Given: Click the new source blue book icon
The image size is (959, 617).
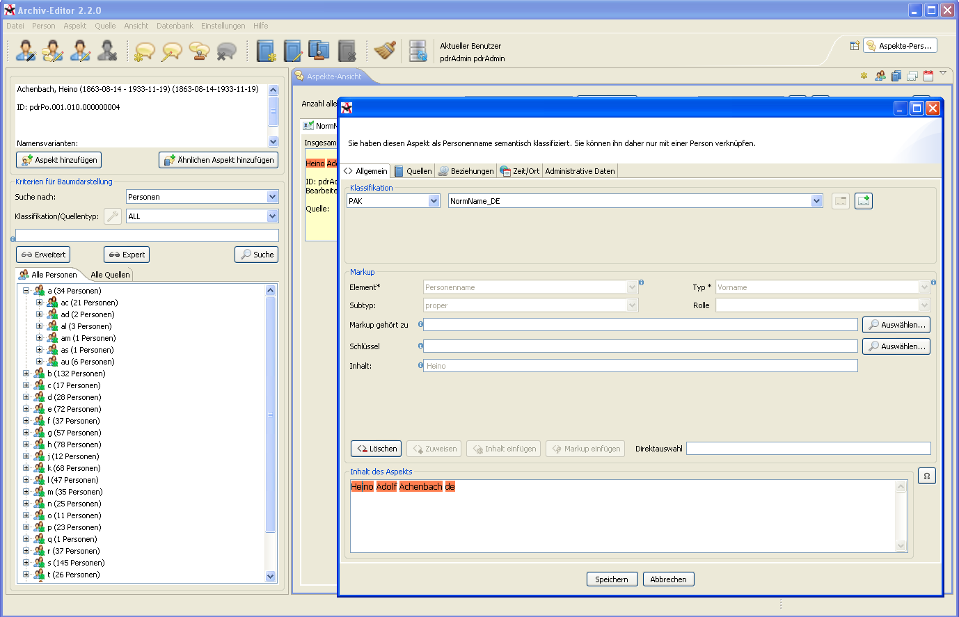Looking at the screenshot, I should (x=266, y=51).
